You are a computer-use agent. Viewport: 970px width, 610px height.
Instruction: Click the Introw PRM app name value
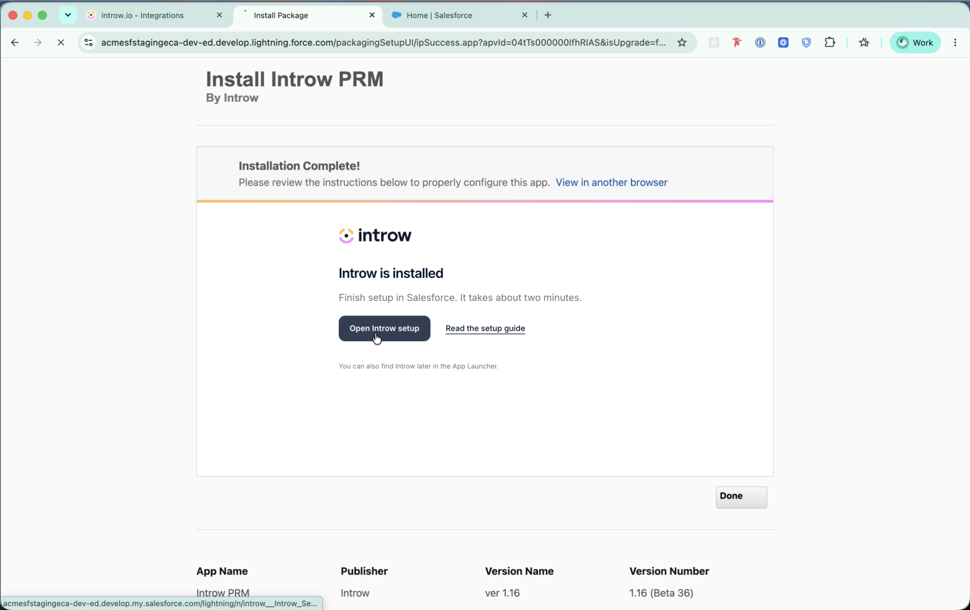coord(223,593)
